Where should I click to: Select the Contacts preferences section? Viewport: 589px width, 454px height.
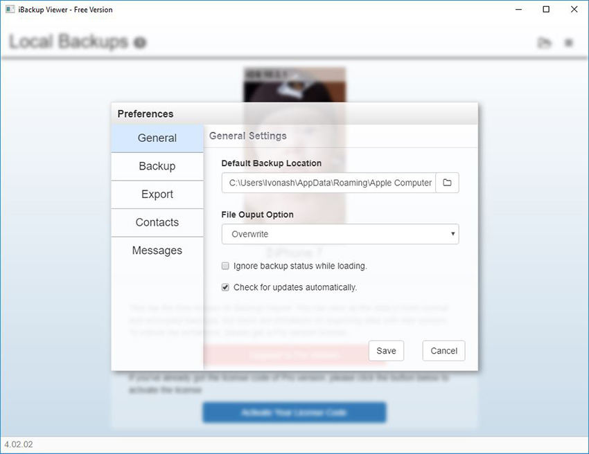[x=157, y=222]
